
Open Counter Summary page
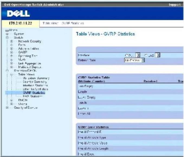pyautogui.click(x=35, y=82)
